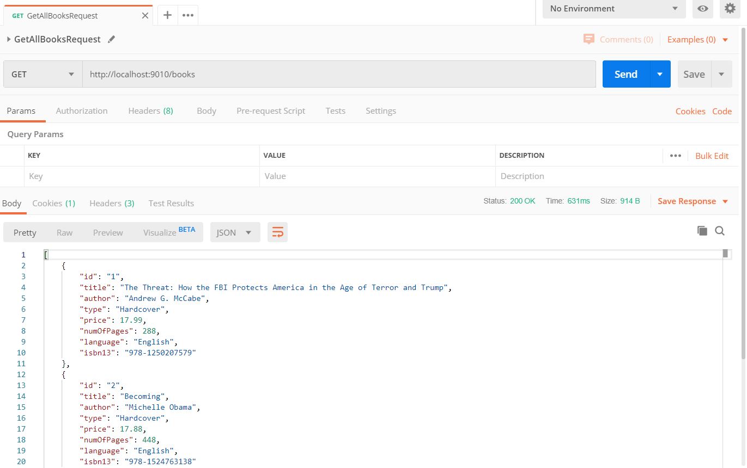
Task: Close the GetAllBooksRequest tab
Action: [x=145, y=16]
